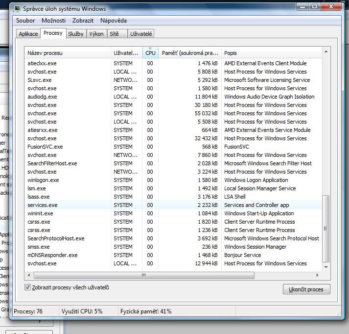This screenshot has height=334, width=349.
Task: Minimize the Task Manager window
Action: coord(302,7)
